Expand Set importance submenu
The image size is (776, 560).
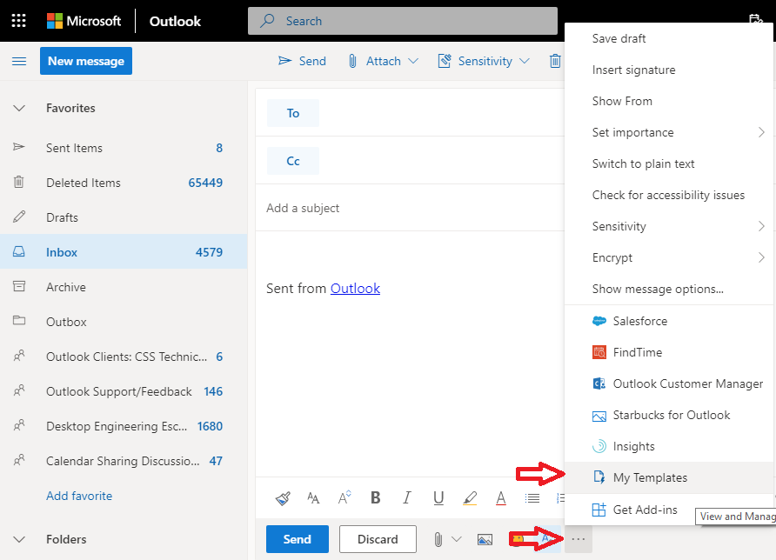pyautogui.click(x=669, y=132)
